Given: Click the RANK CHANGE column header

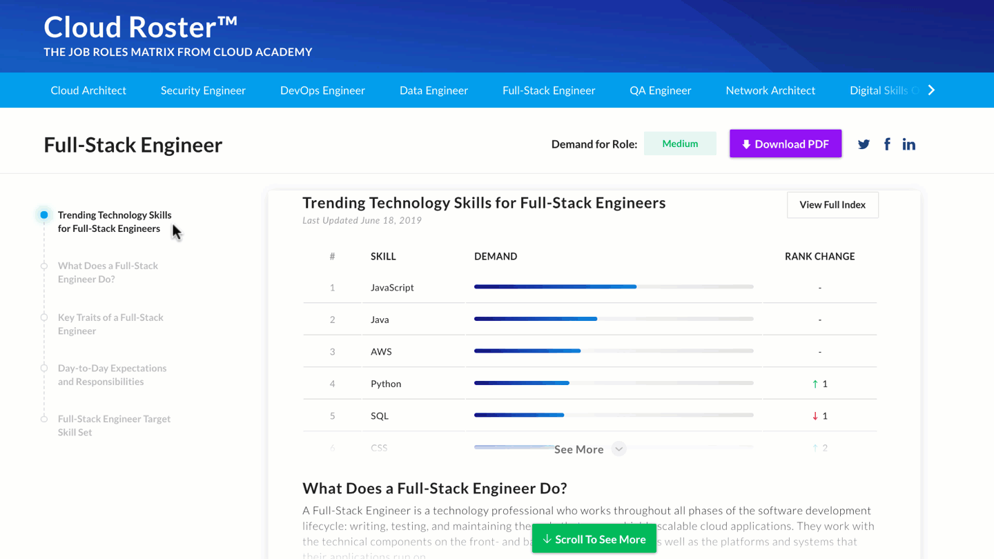Looking at the screenshot, I should click(x=820, y=256).
